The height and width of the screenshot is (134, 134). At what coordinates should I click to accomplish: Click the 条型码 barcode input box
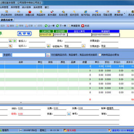click(29, 55)
